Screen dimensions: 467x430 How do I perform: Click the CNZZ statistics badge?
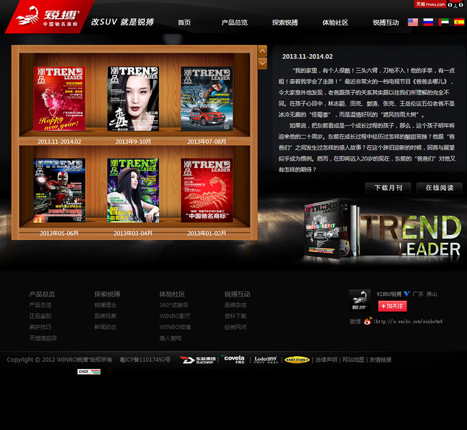[x=89, y=372]
